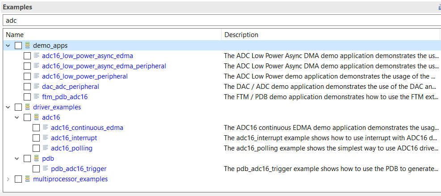Click the demo_apps folder icon
Viewport: 441px width, 196px height.
pyautogui.click(x=27, y=46)
